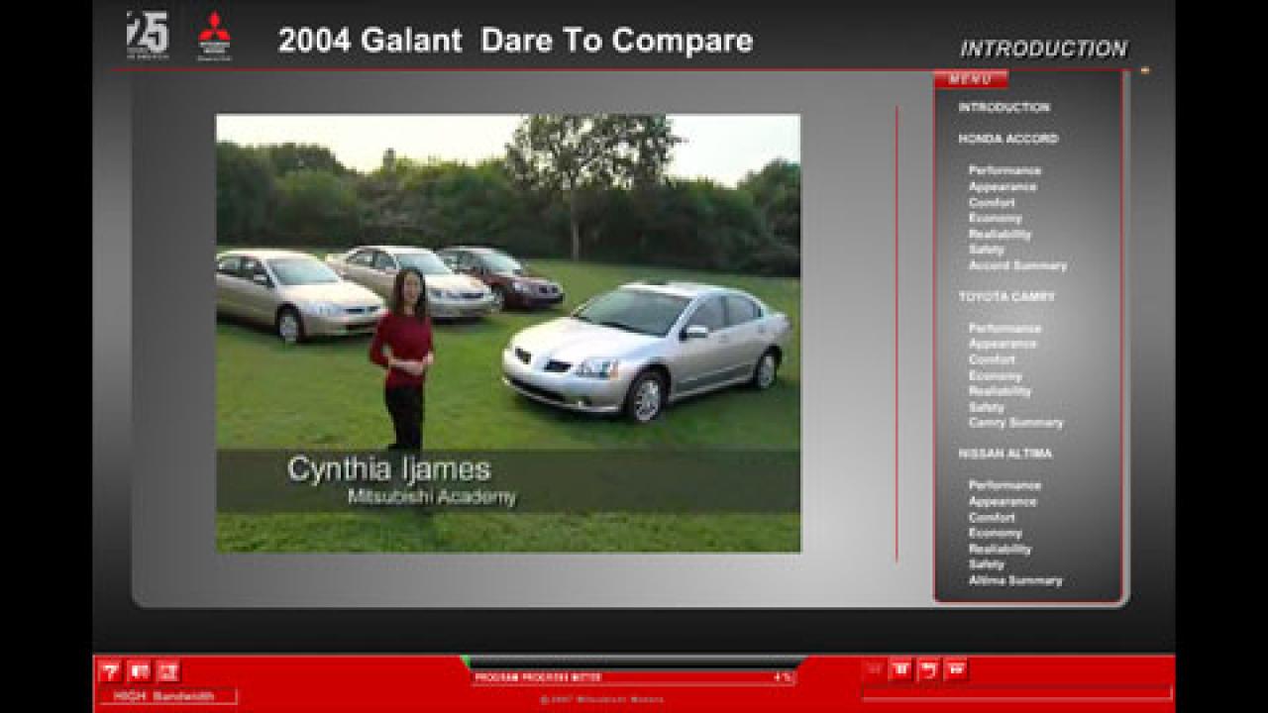The image size is (1268, 713).
Task: Open Appearance under Toyota Camry
Action: click(x=1003, y=344)
